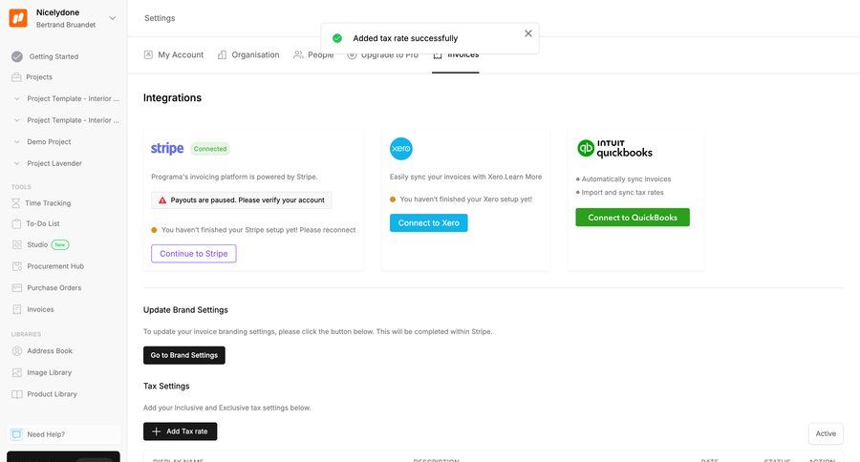Viewport: 860px width, 462px height.
Task: Click the Product Library book icon
Action: coord(17,394)
